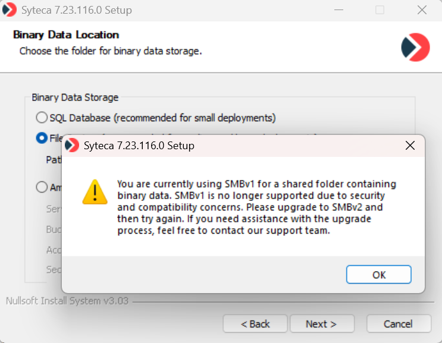
Task: Select the second storage radio button below SQL Database
Action: point(42,138)
